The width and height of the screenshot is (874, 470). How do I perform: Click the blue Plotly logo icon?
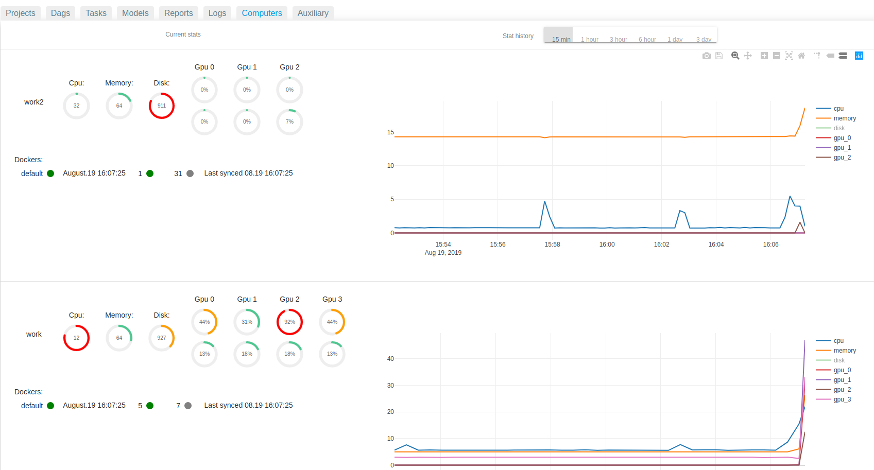[x=859, y=56]
